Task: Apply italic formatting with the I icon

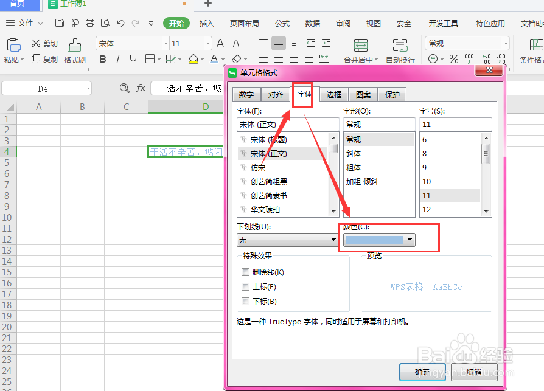Action: [x=117, y=59]
